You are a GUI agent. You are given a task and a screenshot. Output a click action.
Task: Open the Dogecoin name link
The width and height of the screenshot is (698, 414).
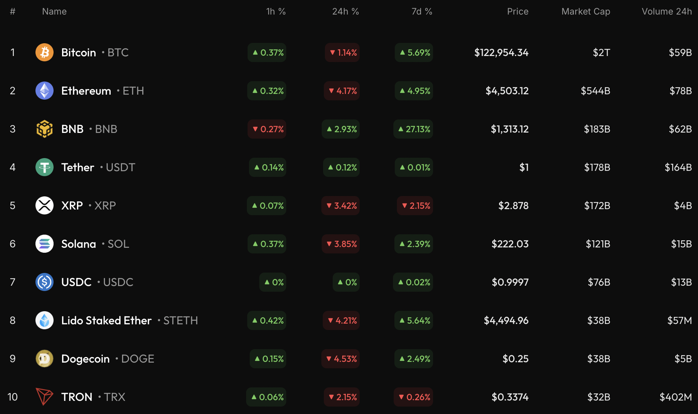point(85,359)
